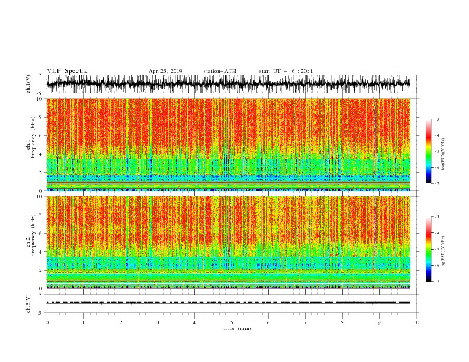Click the "-3" tick on upper colorbar
This screenshot has height=362, width=469.
coord(436,119)
